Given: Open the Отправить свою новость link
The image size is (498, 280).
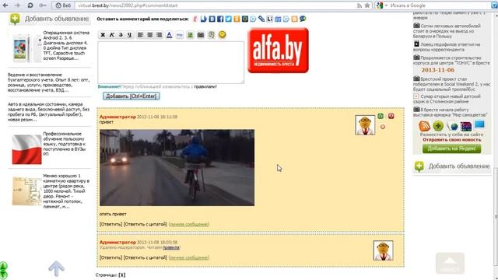Looking at the screenshot, I should pyautogui.click(x=451, y=140).
